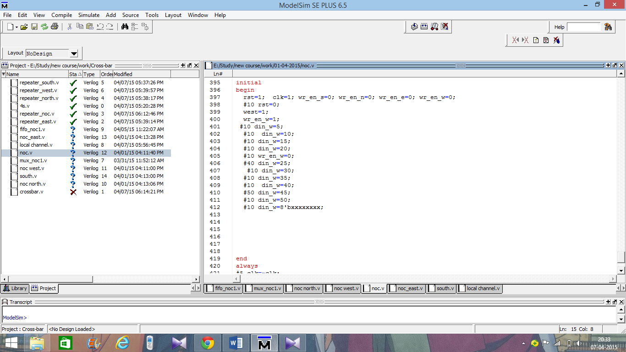Click the Compile All toolbar icon
This screenshot has height=352, width=626.
pos(424,27)
